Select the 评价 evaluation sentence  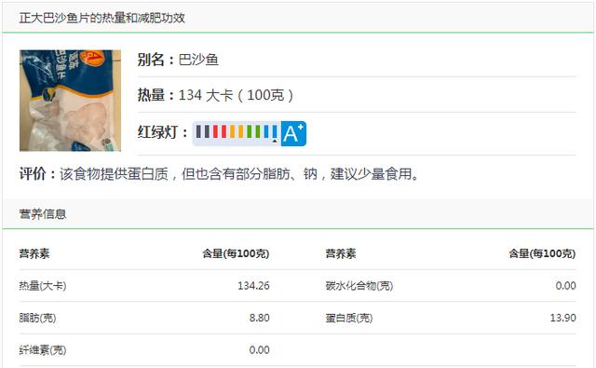pos(220,174)
